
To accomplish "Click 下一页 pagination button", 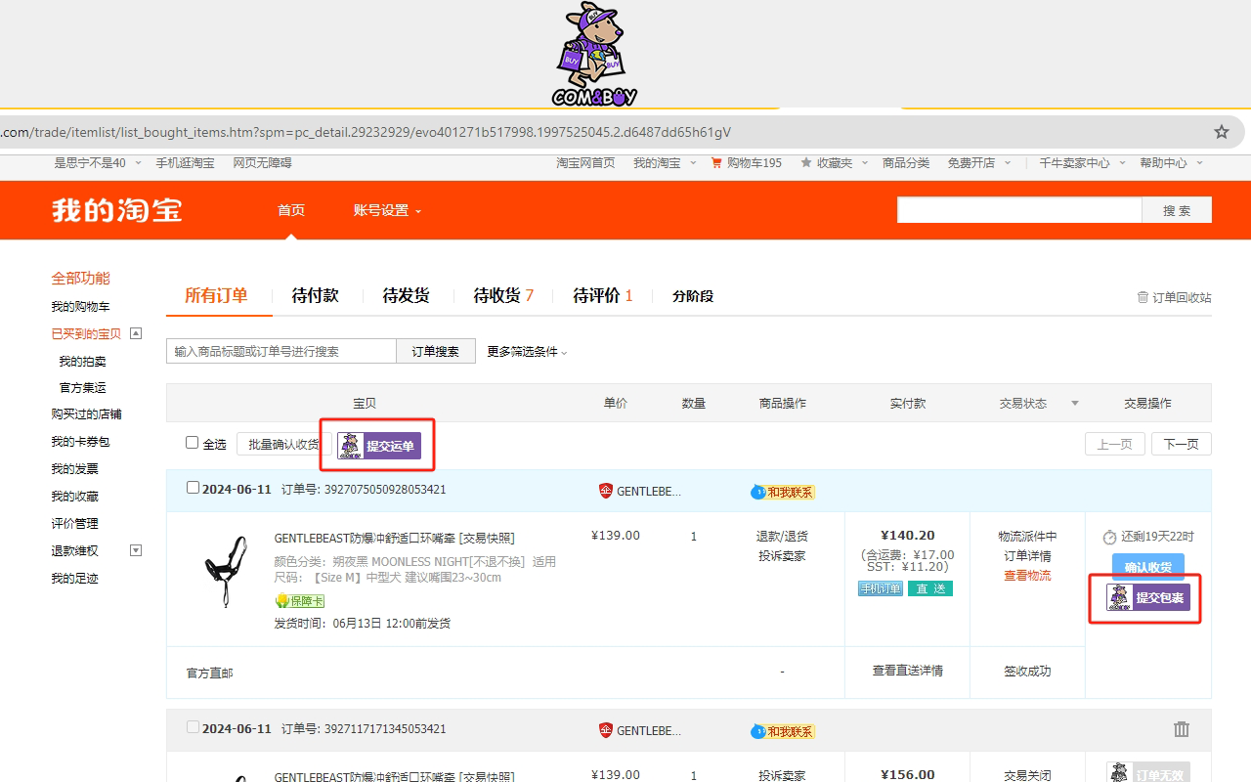I will [x=1182, y=444].
